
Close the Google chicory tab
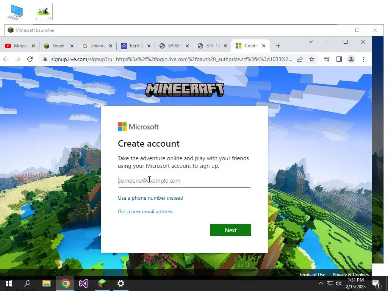pos(111,46)
